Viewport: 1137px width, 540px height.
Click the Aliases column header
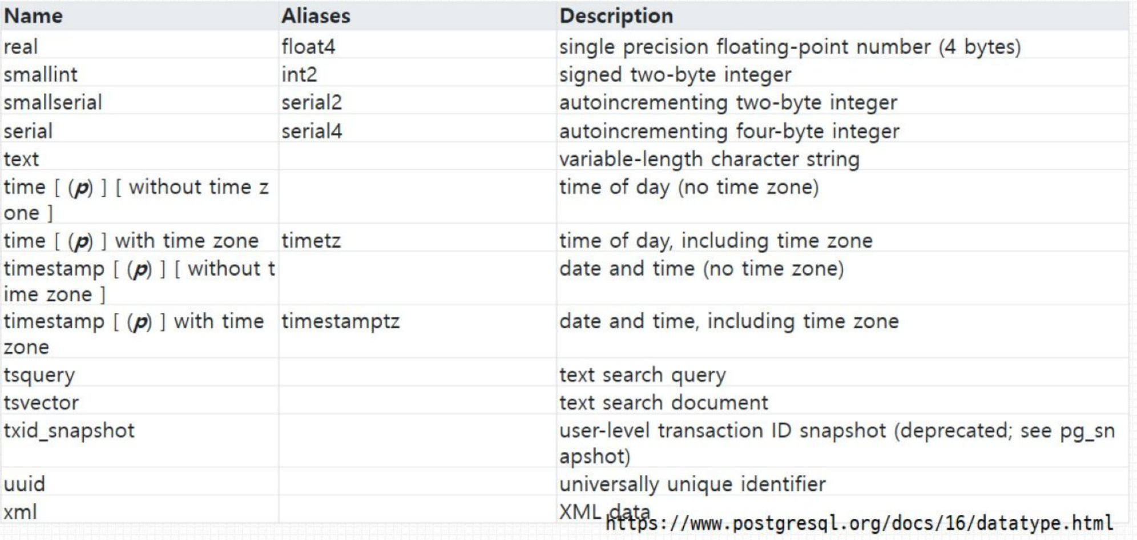tap(316, 15)
